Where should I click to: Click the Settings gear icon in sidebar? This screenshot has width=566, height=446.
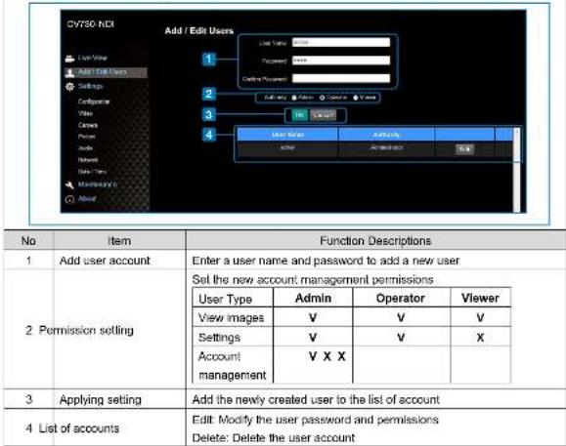69,87
